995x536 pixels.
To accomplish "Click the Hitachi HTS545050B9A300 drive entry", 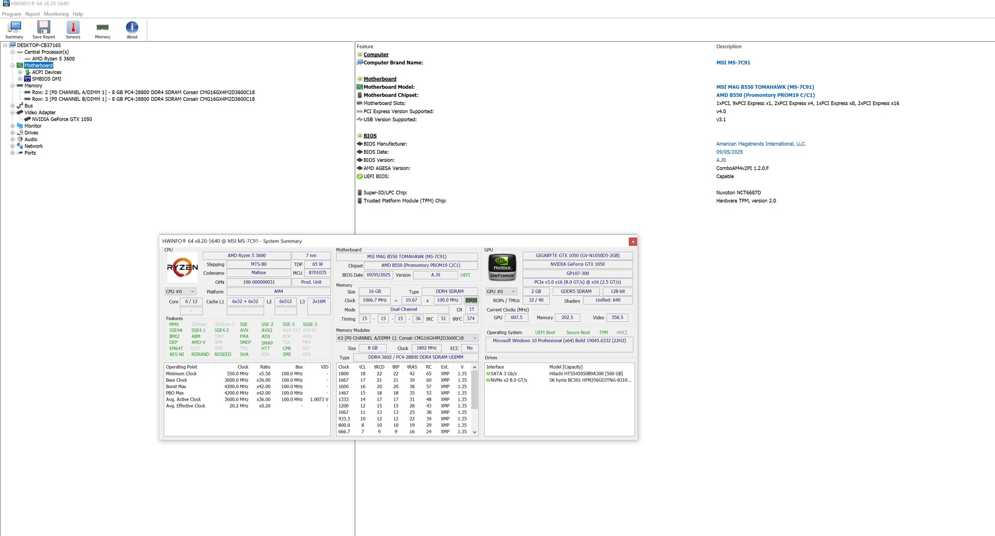I will [x=586, y=374].
